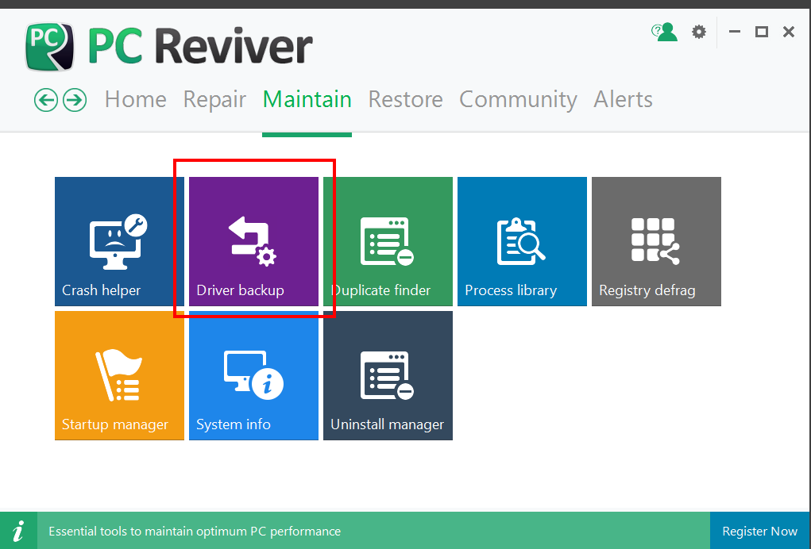Go to the Restore tab
The image size is (811, 549).
[x=405, y=99]
